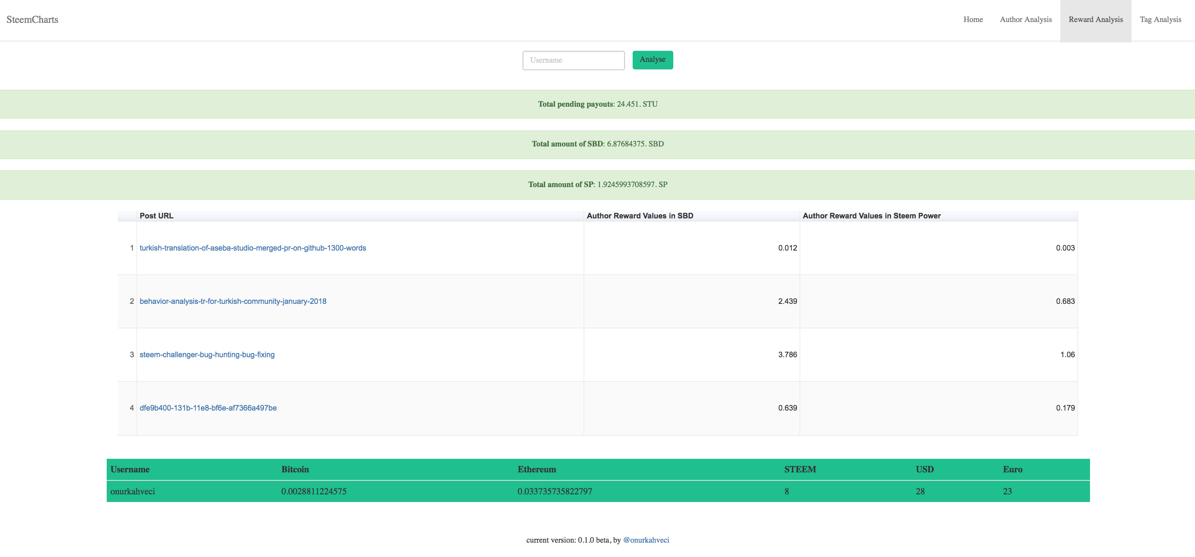This screenshot has width=1195, height=557.
Task: Click the Ethereum value 0.033735735822797
Action: click(x=555, y=491)
